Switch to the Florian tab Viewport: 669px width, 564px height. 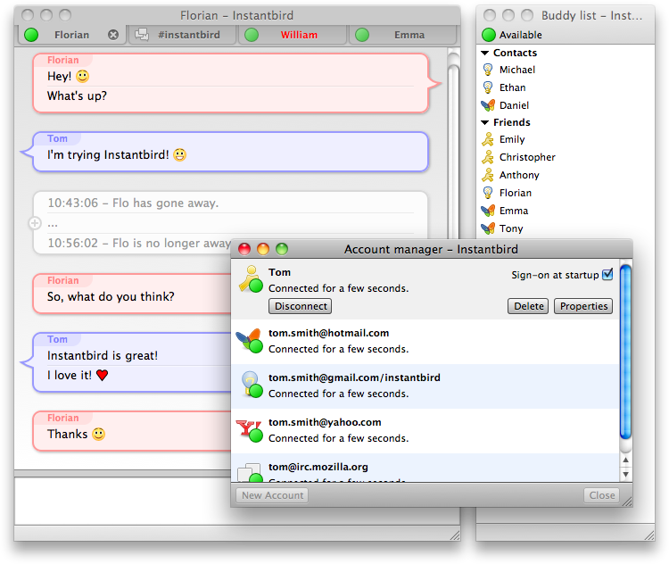coord(72,35)
